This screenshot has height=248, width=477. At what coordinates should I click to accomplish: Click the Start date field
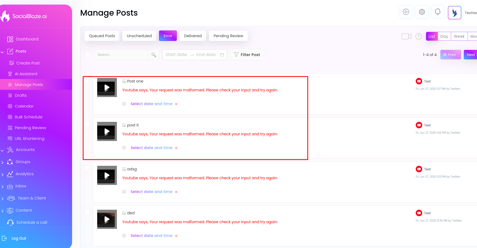tap(176, 55)
